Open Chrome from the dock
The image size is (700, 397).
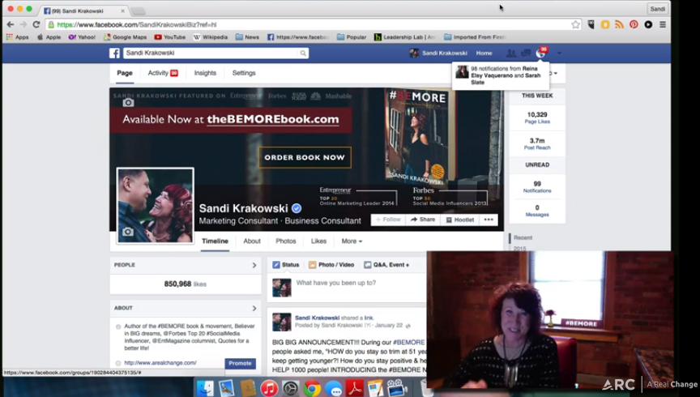click(312, 389)
